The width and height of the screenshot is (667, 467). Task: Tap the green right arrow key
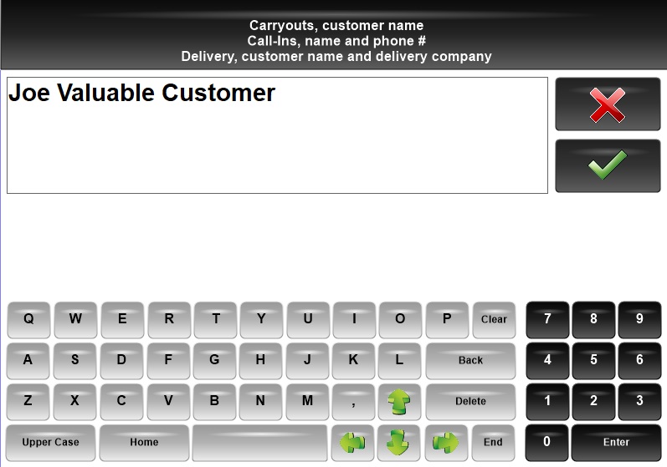446,443
